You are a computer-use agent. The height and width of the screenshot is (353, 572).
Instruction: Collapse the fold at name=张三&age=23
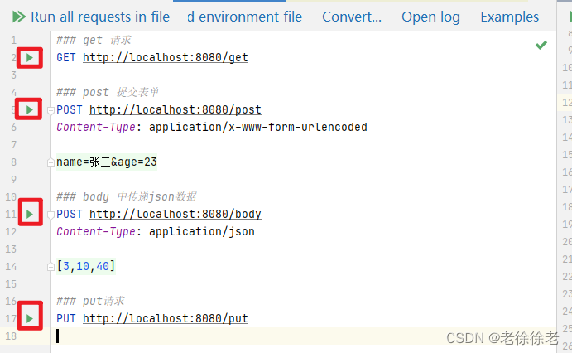(50, 162)
